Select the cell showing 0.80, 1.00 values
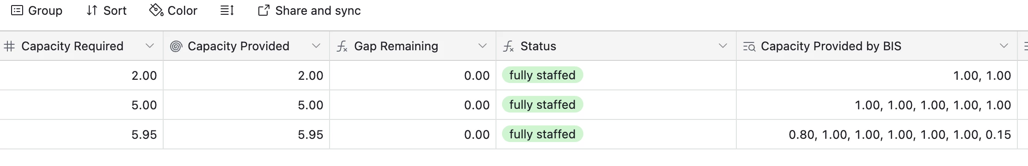The image size is (1028, 166). click(877, 134)
